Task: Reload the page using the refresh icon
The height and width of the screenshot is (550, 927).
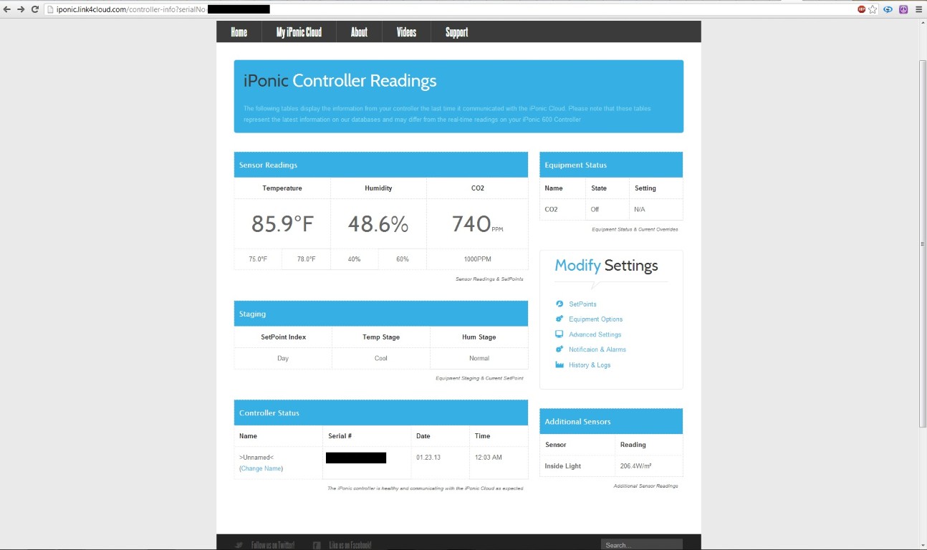Action: tap(34, 9)
